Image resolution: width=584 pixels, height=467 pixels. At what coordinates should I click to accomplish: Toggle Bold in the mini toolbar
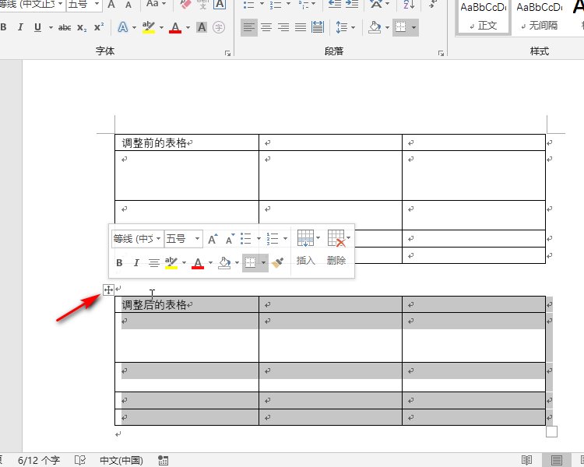(119, 263)
